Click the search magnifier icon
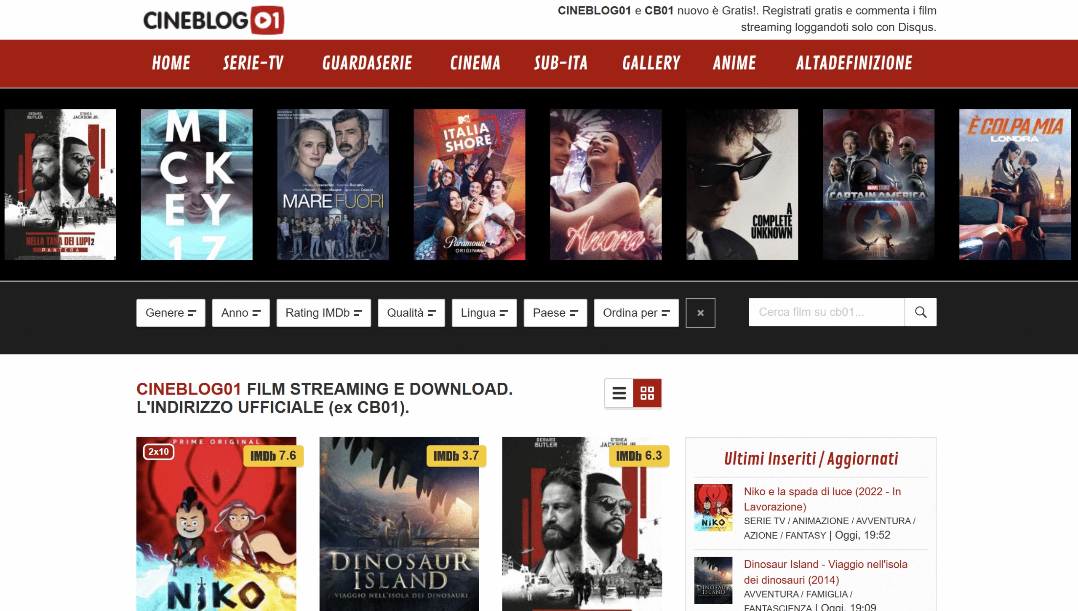The height and width of the screenshot is (611, 1078). (921, 312)
